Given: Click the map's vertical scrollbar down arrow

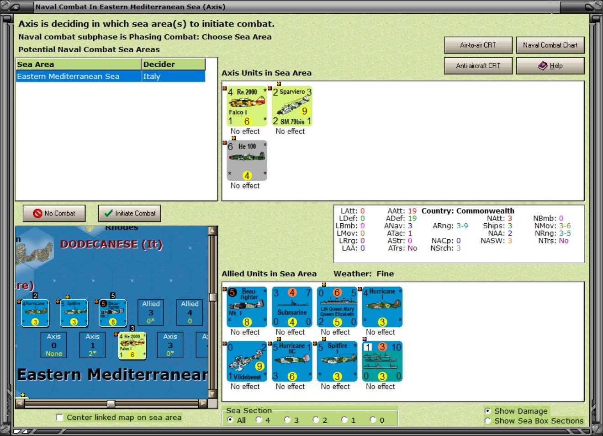Looking at the screenshot, I should click(x=212, y=394).
